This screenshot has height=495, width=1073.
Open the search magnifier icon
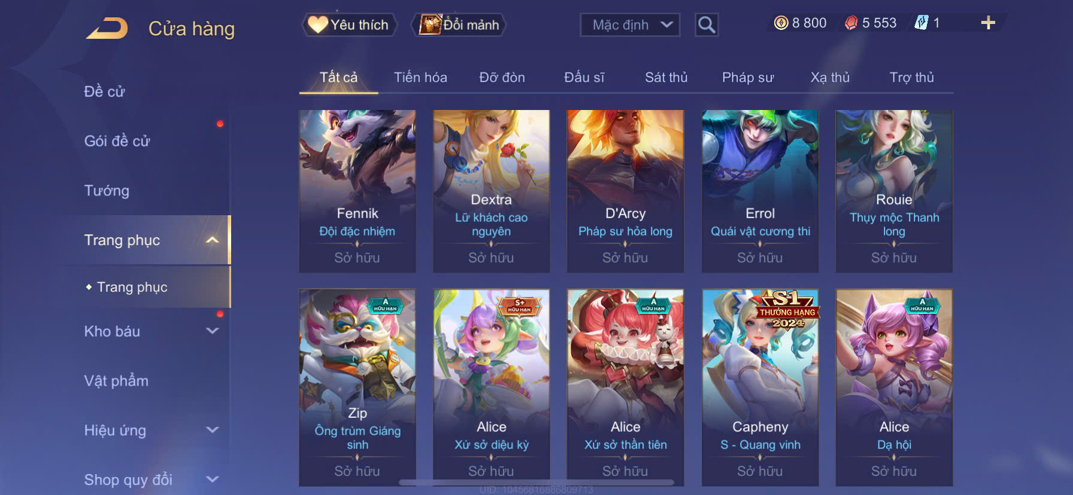(707, 25)
